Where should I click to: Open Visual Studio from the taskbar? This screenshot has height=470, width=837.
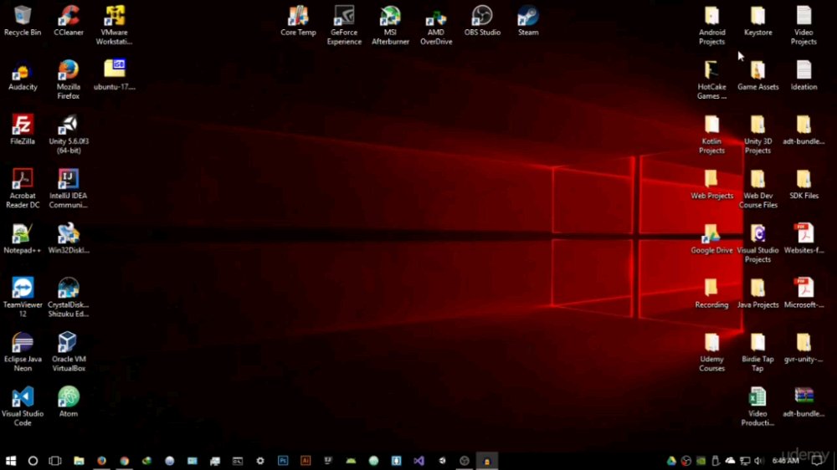click(419, 461)
